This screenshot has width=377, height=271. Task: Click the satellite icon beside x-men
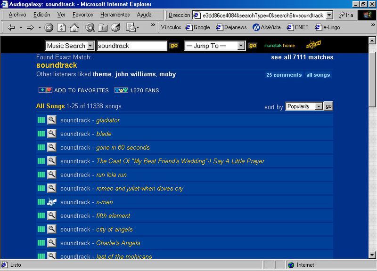(52, 202)
